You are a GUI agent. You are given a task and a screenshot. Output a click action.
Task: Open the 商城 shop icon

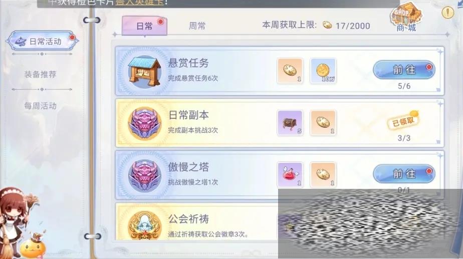click(x=406, y=17)
